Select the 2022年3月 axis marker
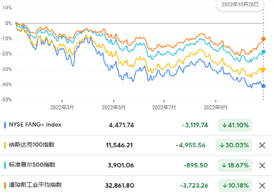 tap(62, 107)
